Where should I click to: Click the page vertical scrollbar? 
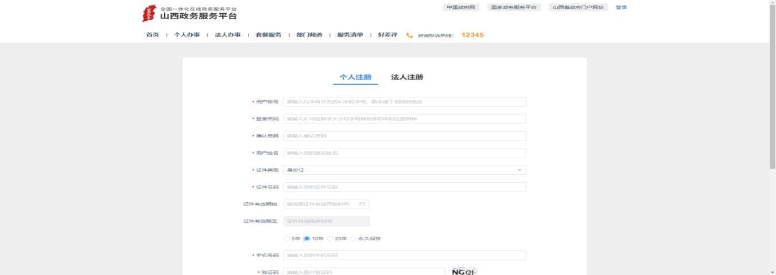772,86
